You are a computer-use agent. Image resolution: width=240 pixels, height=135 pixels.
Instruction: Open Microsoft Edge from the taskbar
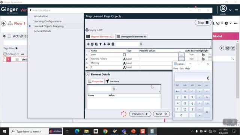pyautogui.click(x=77, y=131)
